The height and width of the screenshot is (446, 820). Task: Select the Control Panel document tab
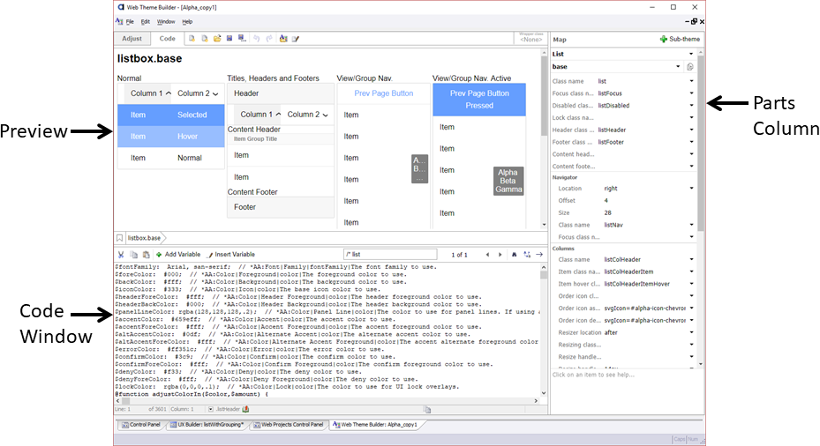tap(141, 425)
